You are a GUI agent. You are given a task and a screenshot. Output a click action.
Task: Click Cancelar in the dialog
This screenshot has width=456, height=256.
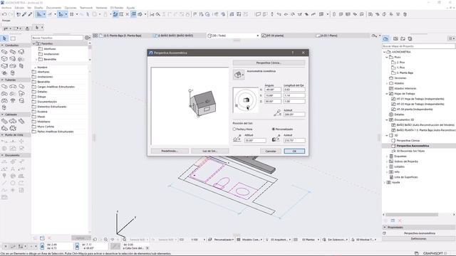tap(271, 151)
